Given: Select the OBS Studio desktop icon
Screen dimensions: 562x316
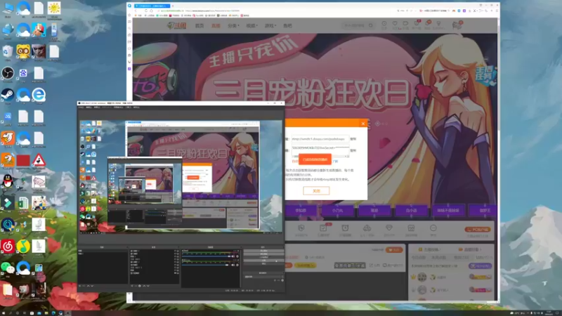Looking at the screenshot, I should [x=8, y=74].
